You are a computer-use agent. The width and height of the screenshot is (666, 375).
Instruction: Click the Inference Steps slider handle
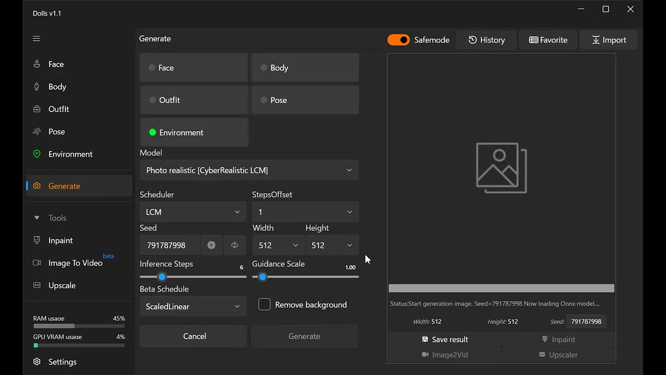162,277
